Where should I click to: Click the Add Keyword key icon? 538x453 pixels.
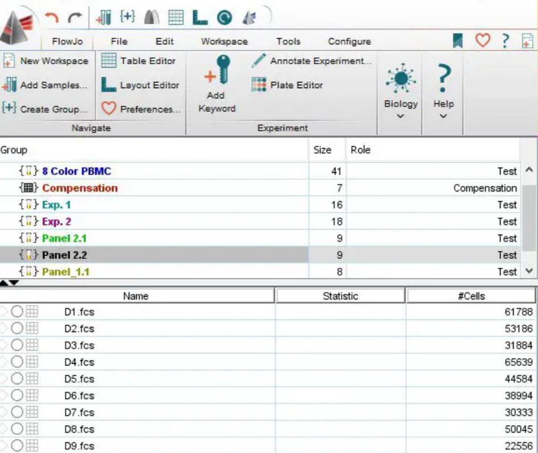pos(217,70)
